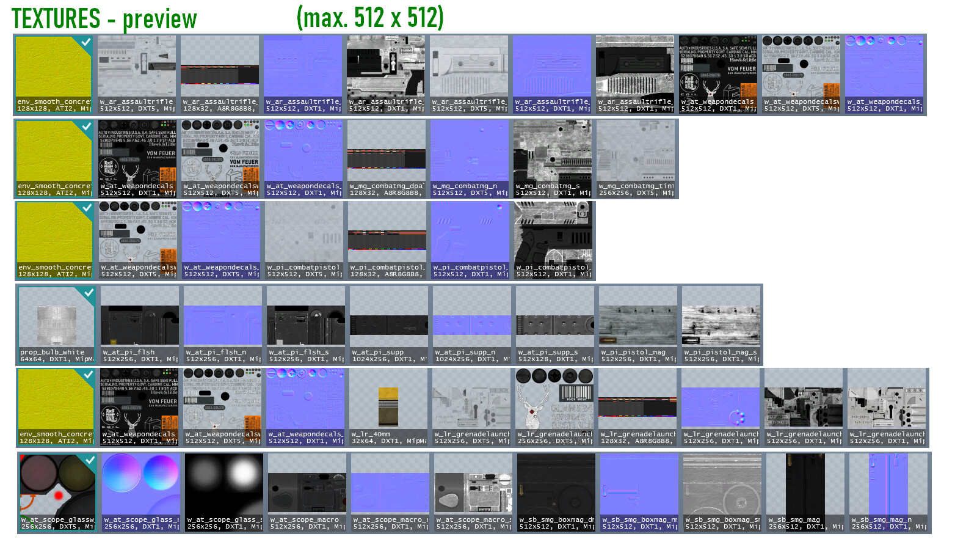The image size is (977, 550).
Task: Pick the w_mg_combatmg_s specular texture
Action: [x=553, y=158]
